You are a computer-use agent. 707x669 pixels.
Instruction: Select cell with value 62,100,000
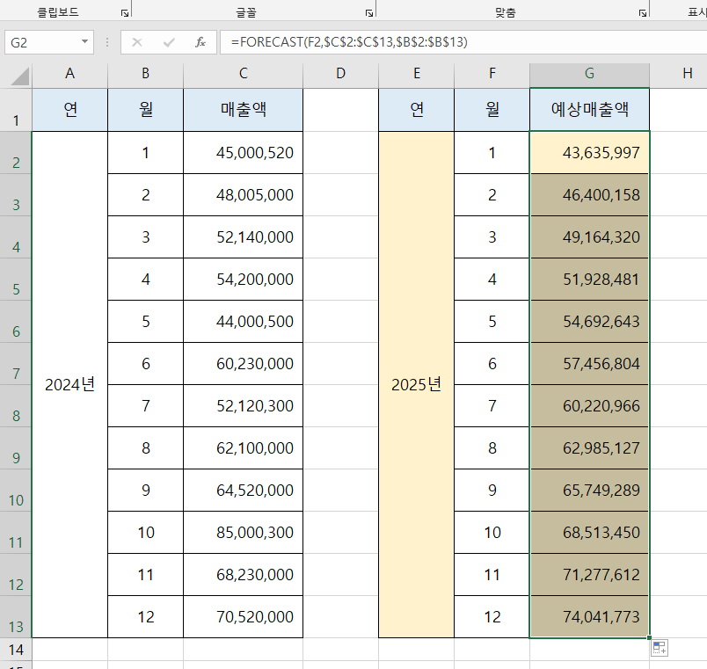[244, 448]
